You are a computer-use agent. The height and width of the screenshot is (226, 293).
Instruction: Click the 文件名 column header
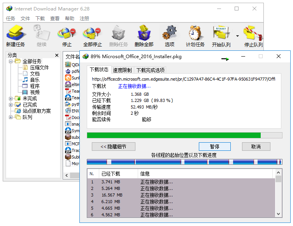pyautogui.click(x=72, y=57)
